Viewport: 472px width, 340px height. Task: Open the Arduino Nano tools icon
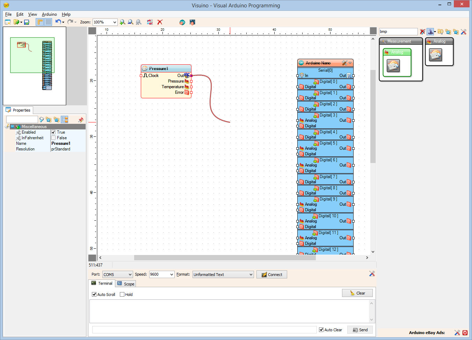click(344, 63)
